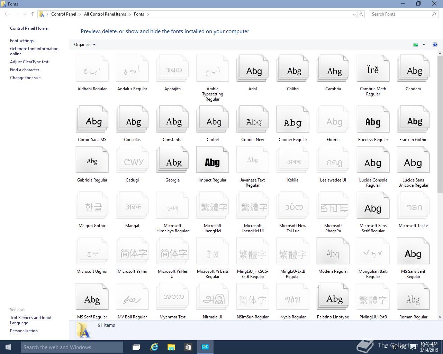Image resolution: width=443 pixels, height=354 pixels.
Task: Expand the Control Panel breadcrumb chevron
Action: (x=80, y=14)
